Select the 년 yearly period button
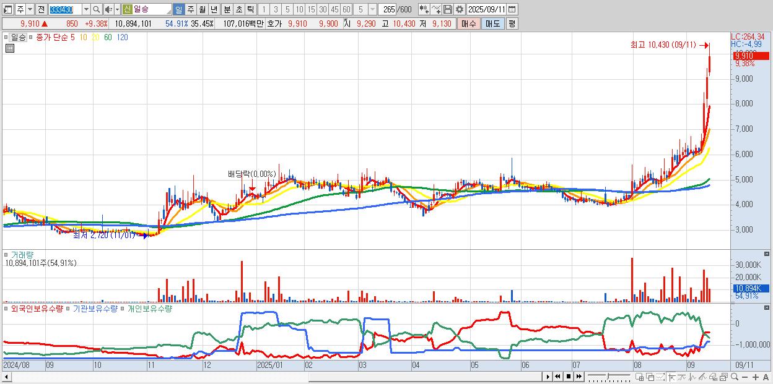773x384 pixels. click(x=214, y=9)
